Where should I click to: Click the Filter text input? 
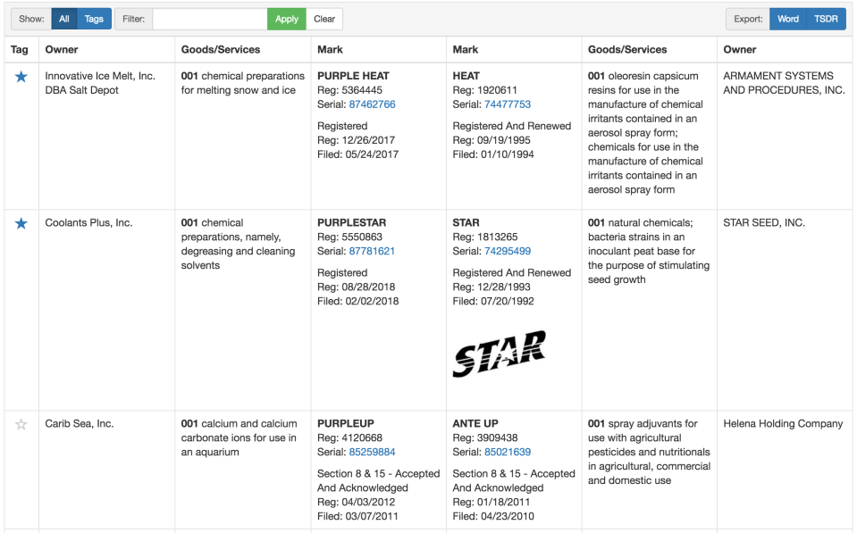[x=210, y=19]
